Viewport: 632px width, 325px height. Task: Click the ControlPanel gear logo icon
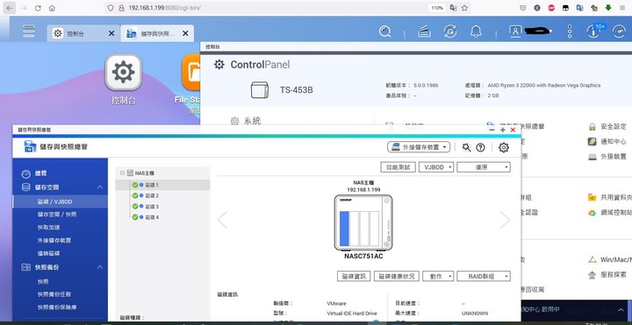coord(219,64)
